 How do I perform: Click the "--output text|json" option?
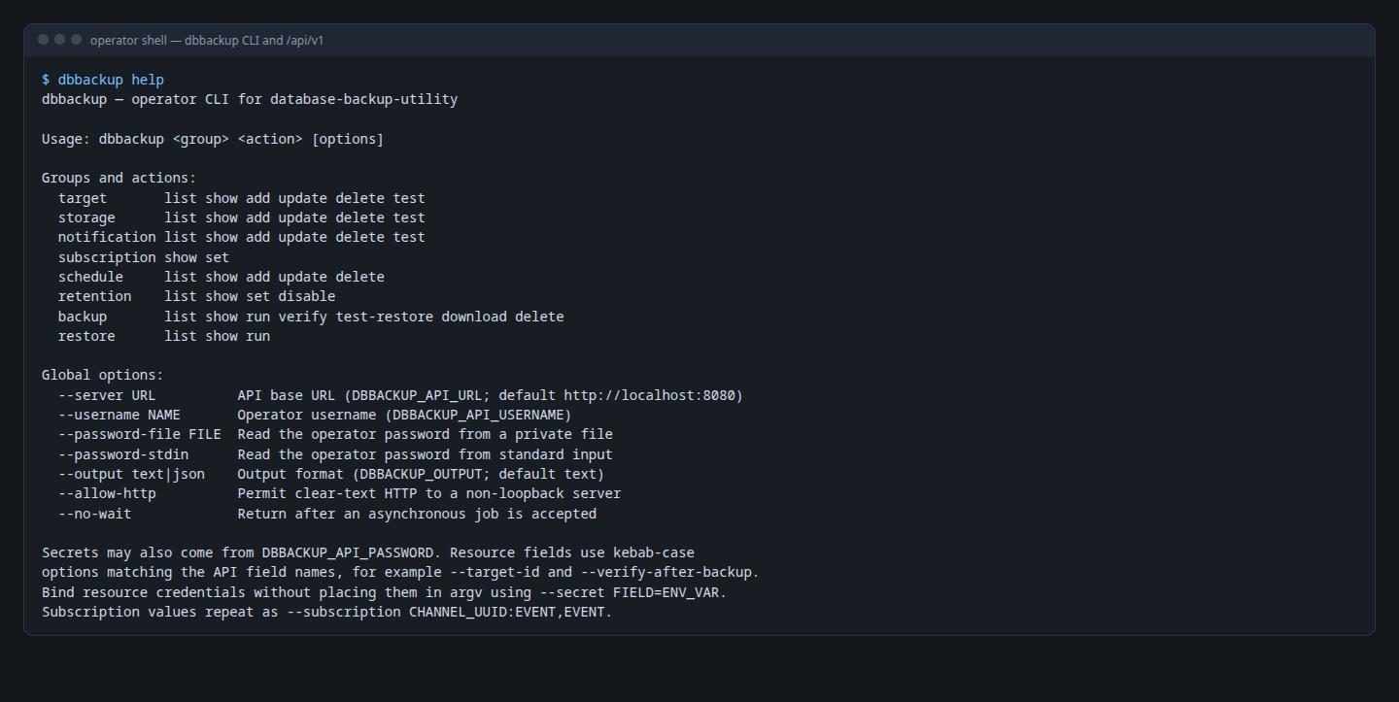(131, 474)
